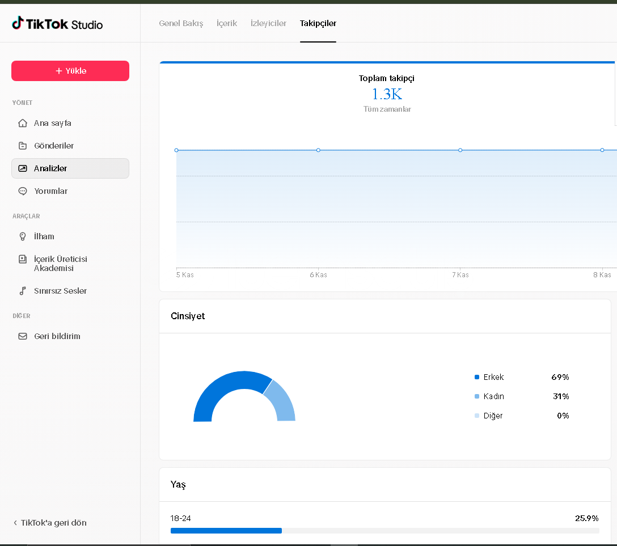This screenshot has height=546, width=617.
Task: Click the TikTok Studio logo
Action: coord(57,24)
